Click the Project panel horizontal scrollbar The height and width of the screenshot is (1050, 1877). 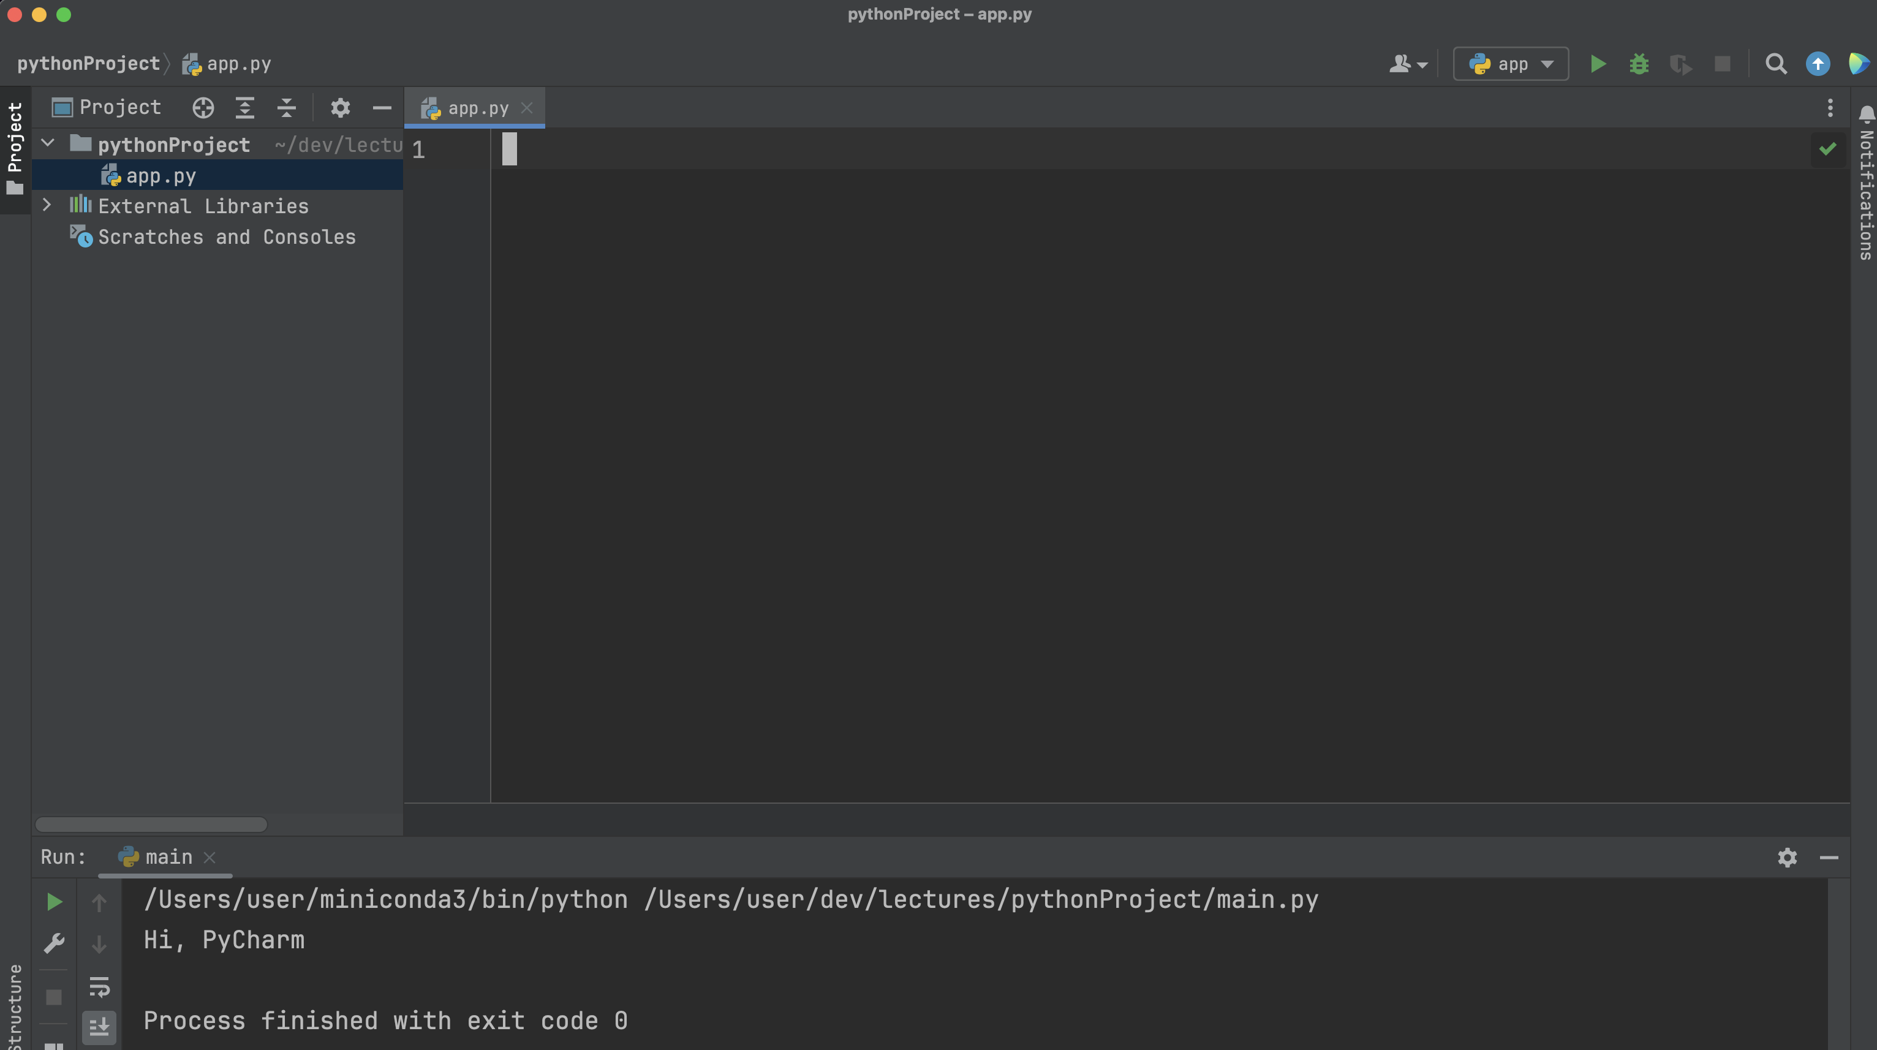point(151,824)
